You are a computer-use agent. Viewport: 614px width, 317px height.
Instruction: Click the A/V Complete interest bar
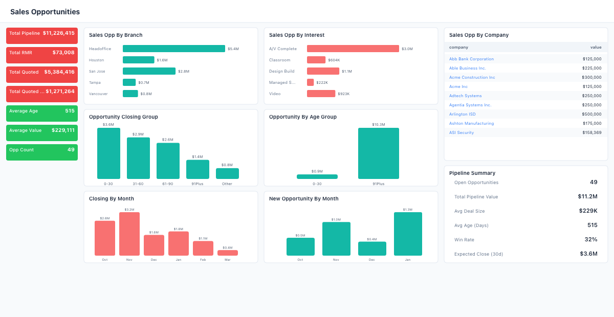353,49
